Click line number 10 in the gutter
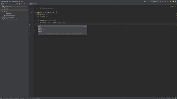 point(30,24)
